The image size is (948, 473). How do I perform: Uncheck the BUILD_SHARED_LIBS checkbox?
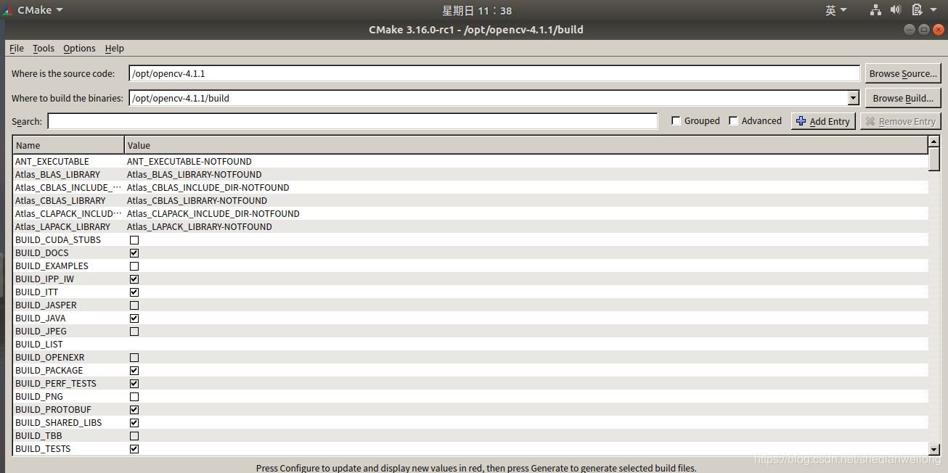click(x=134, y=423)
